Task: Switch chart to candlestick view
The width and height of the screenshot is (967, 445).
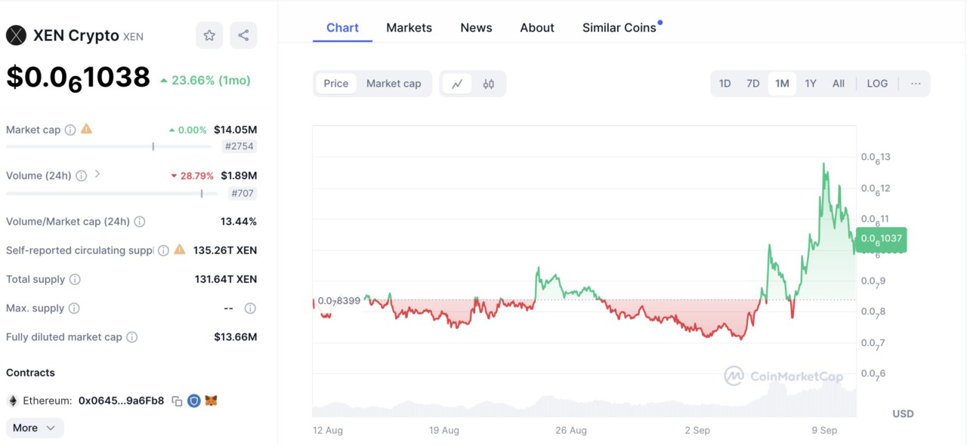Action: click(488, 83)
